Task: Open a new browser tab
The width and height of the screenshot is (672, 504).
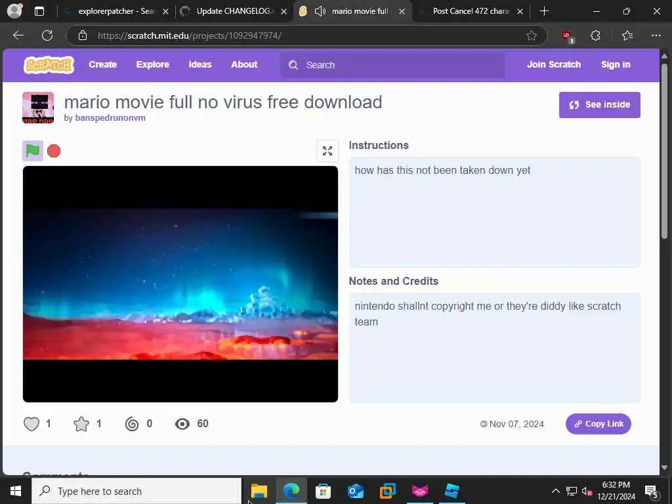Action: pos(544,11)
